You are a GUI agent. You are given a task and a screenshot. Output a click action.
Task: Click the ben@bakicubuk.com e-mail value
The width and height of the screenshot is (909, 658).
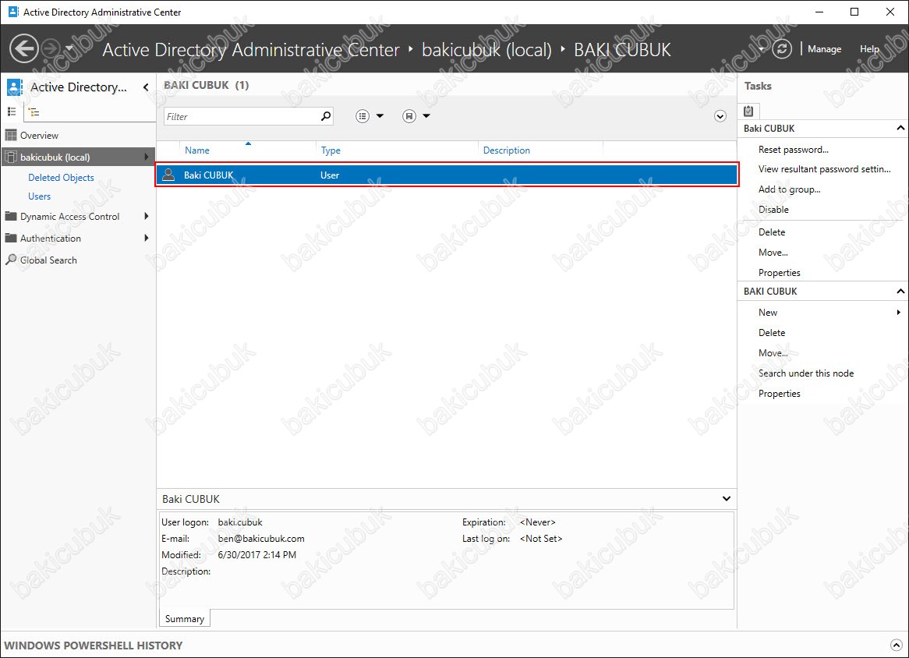tap(261, 539)
